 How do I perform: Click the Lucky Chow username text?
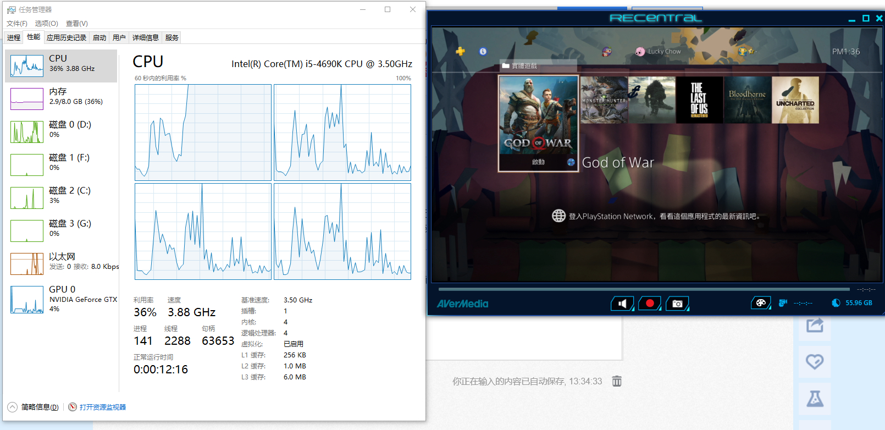click(665, 52)
